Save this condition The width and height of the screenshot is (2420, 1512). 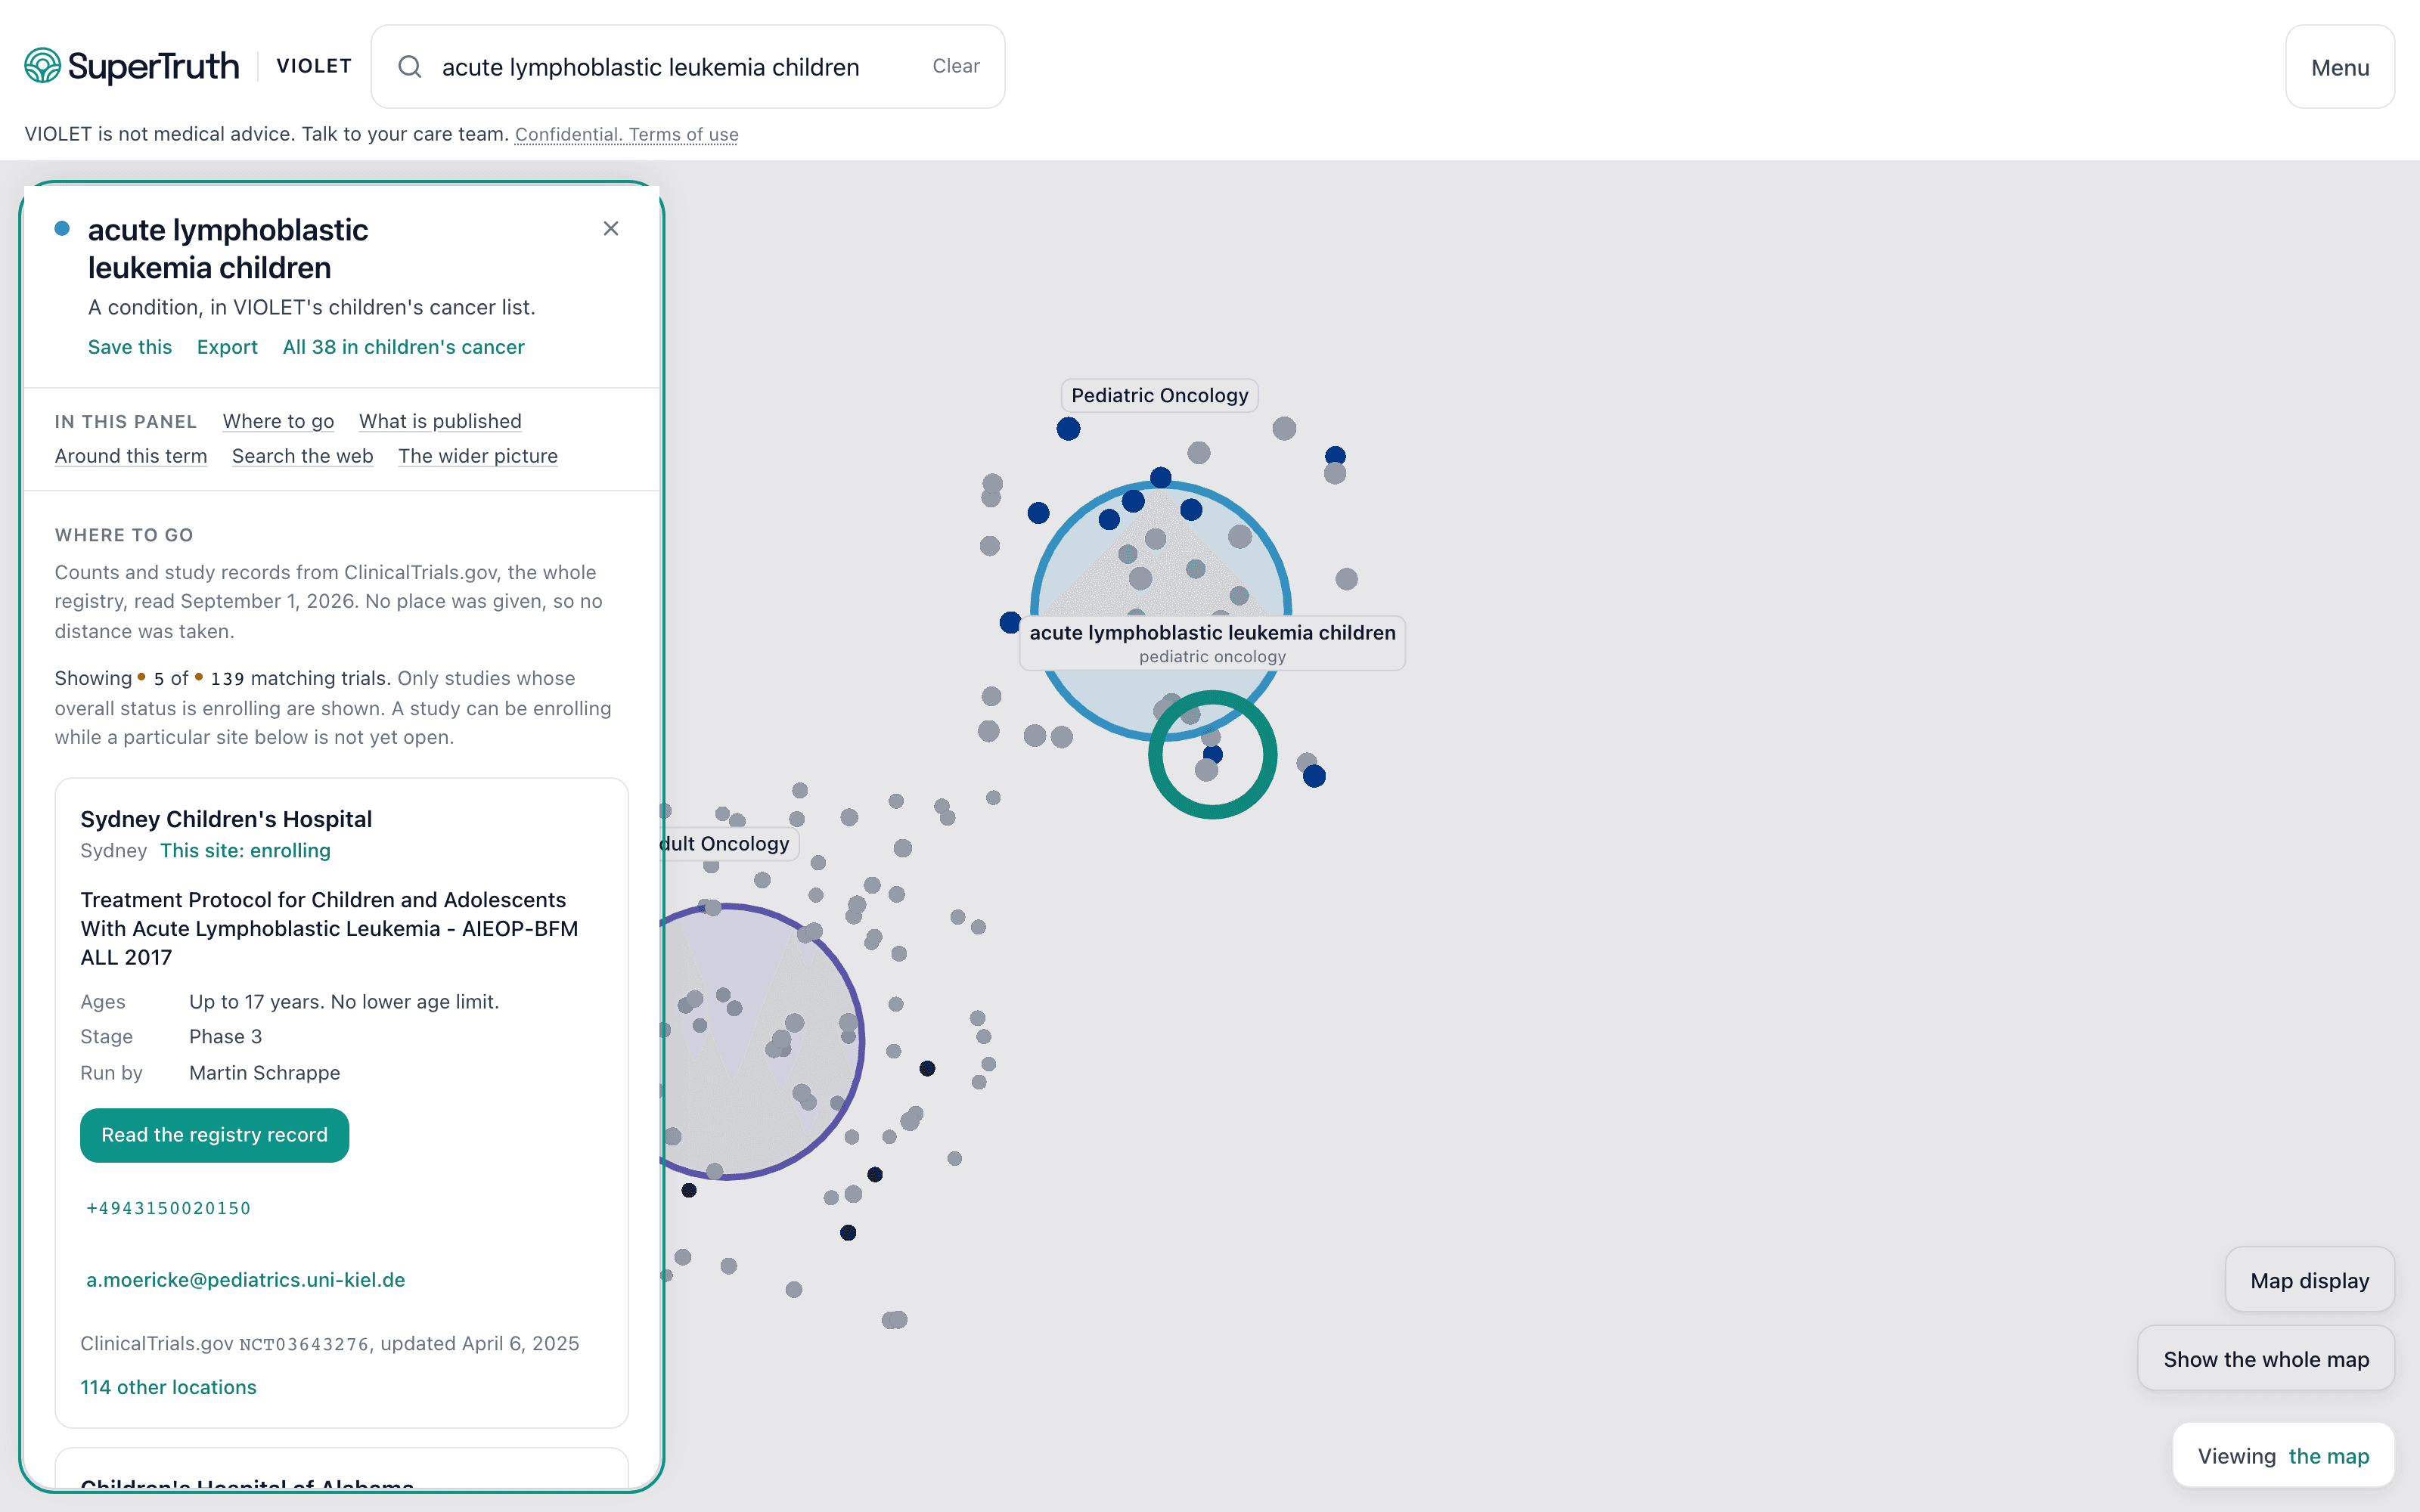pyautogui.click(x=130, y=347)
